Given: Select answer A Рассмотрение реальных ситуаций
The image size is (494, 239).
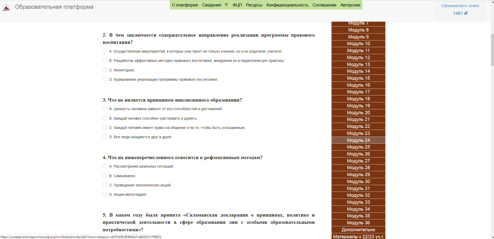Looking at the screenshot, I should pos(105,166).
